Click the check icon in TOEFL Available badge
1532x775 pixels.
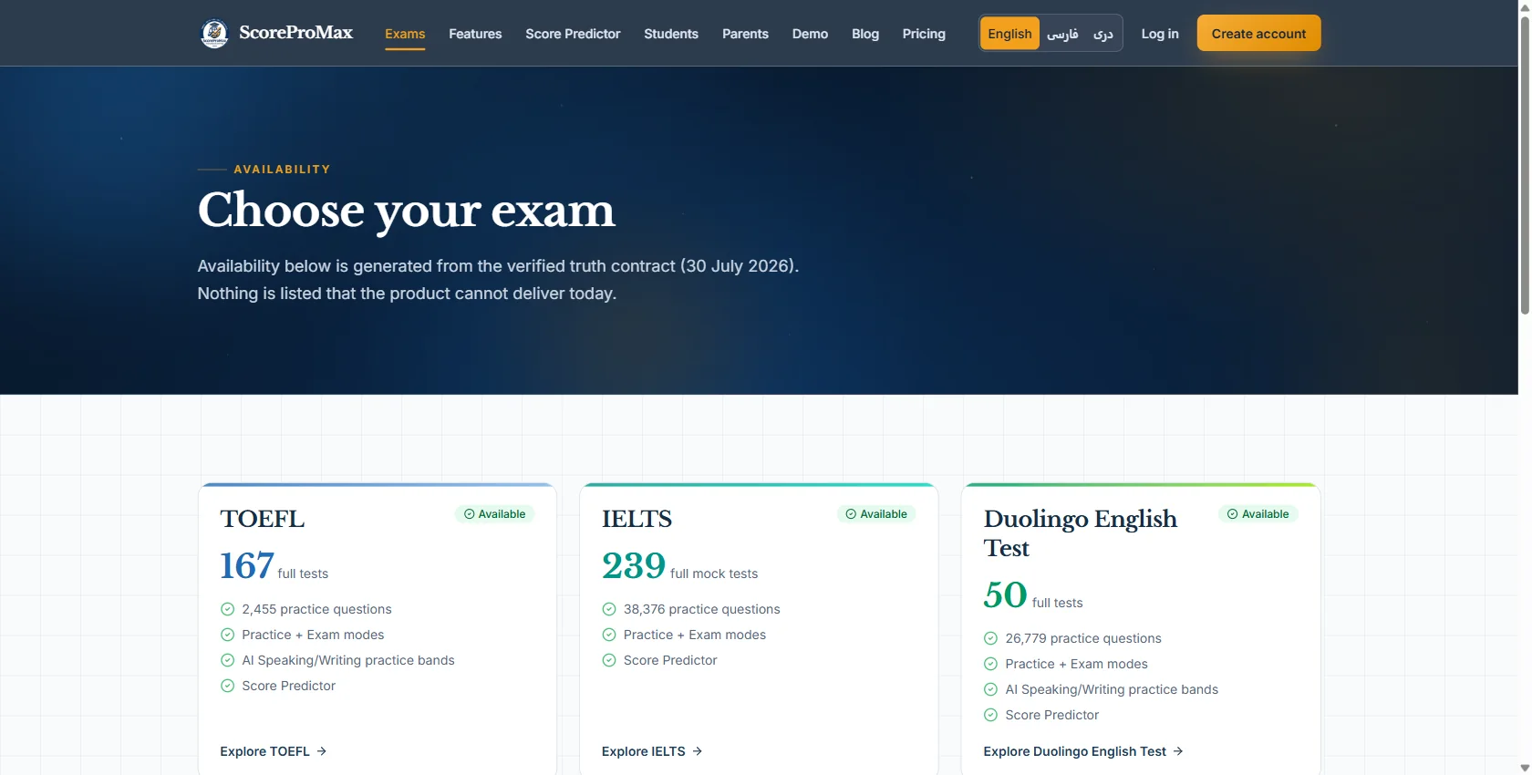point(470,514)
